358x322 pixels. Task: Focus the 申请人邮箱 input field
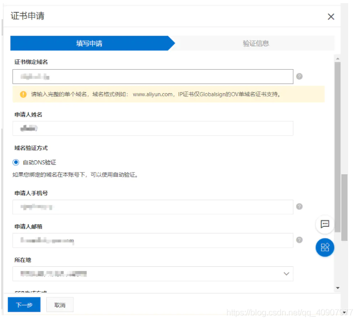(x=153, y=240)
